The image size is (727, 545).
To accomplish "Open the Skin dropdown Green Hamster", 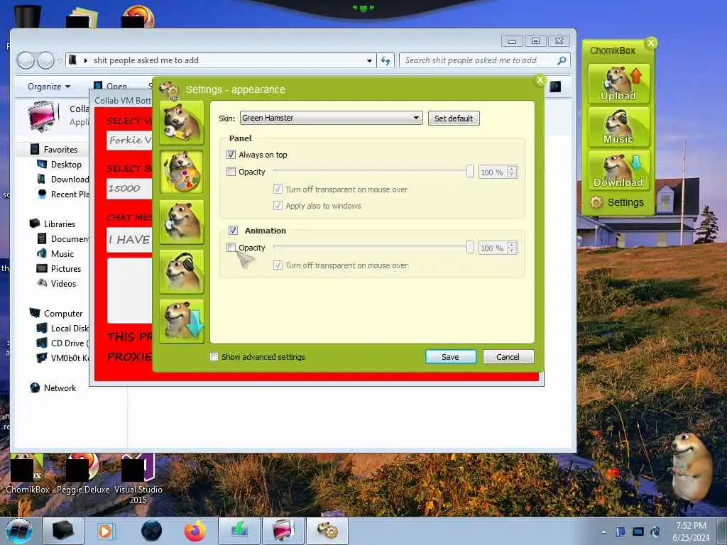I will pyautogui.click(x=331, y=118).
